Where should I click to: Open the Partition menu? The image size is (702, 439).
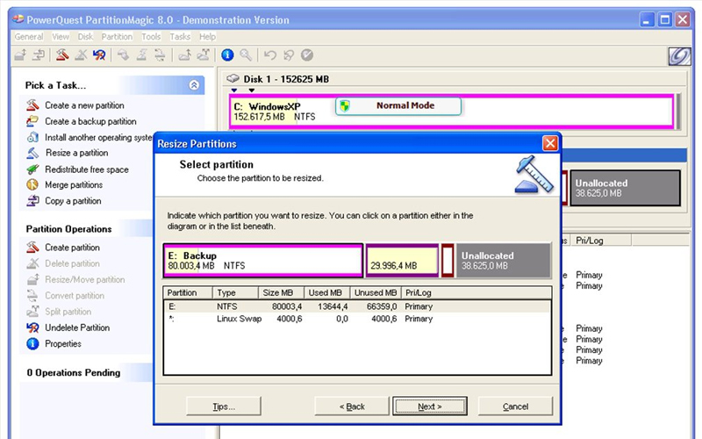(x=117, y=37)
